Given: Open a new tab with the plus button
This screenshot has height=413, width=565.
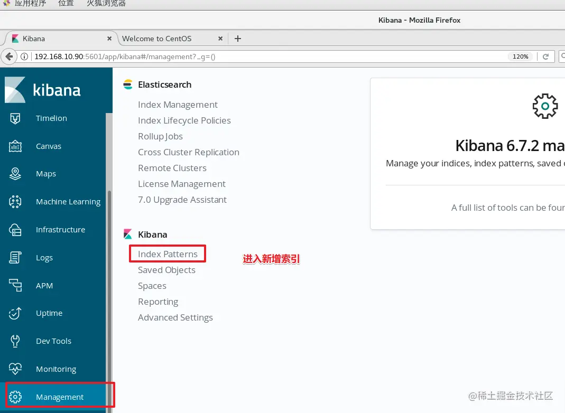Looking at the screenshot, I should click(x=237, y=39).
